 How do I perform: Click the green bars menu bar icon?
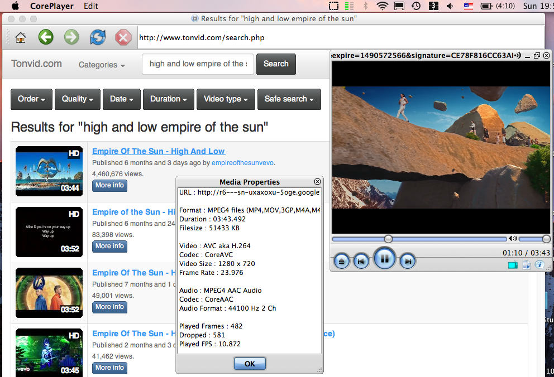pos(349,6)
